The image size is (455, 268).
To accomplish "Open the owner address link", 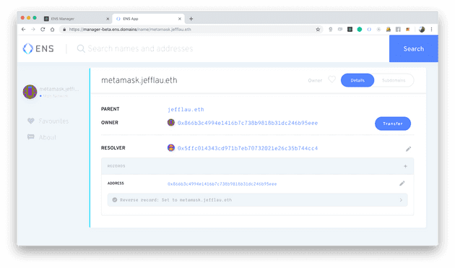I will tap(248, 123).
